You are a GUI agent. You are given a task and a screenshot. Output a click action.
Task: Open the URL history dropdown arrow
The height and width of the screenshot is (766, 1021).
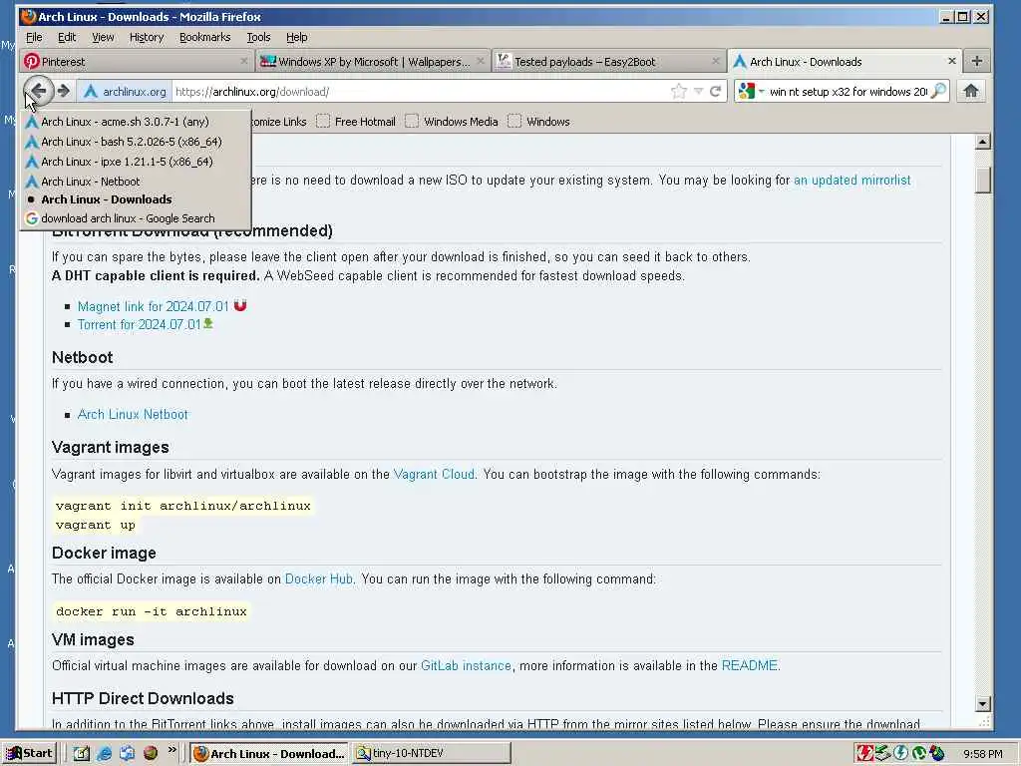698,91
